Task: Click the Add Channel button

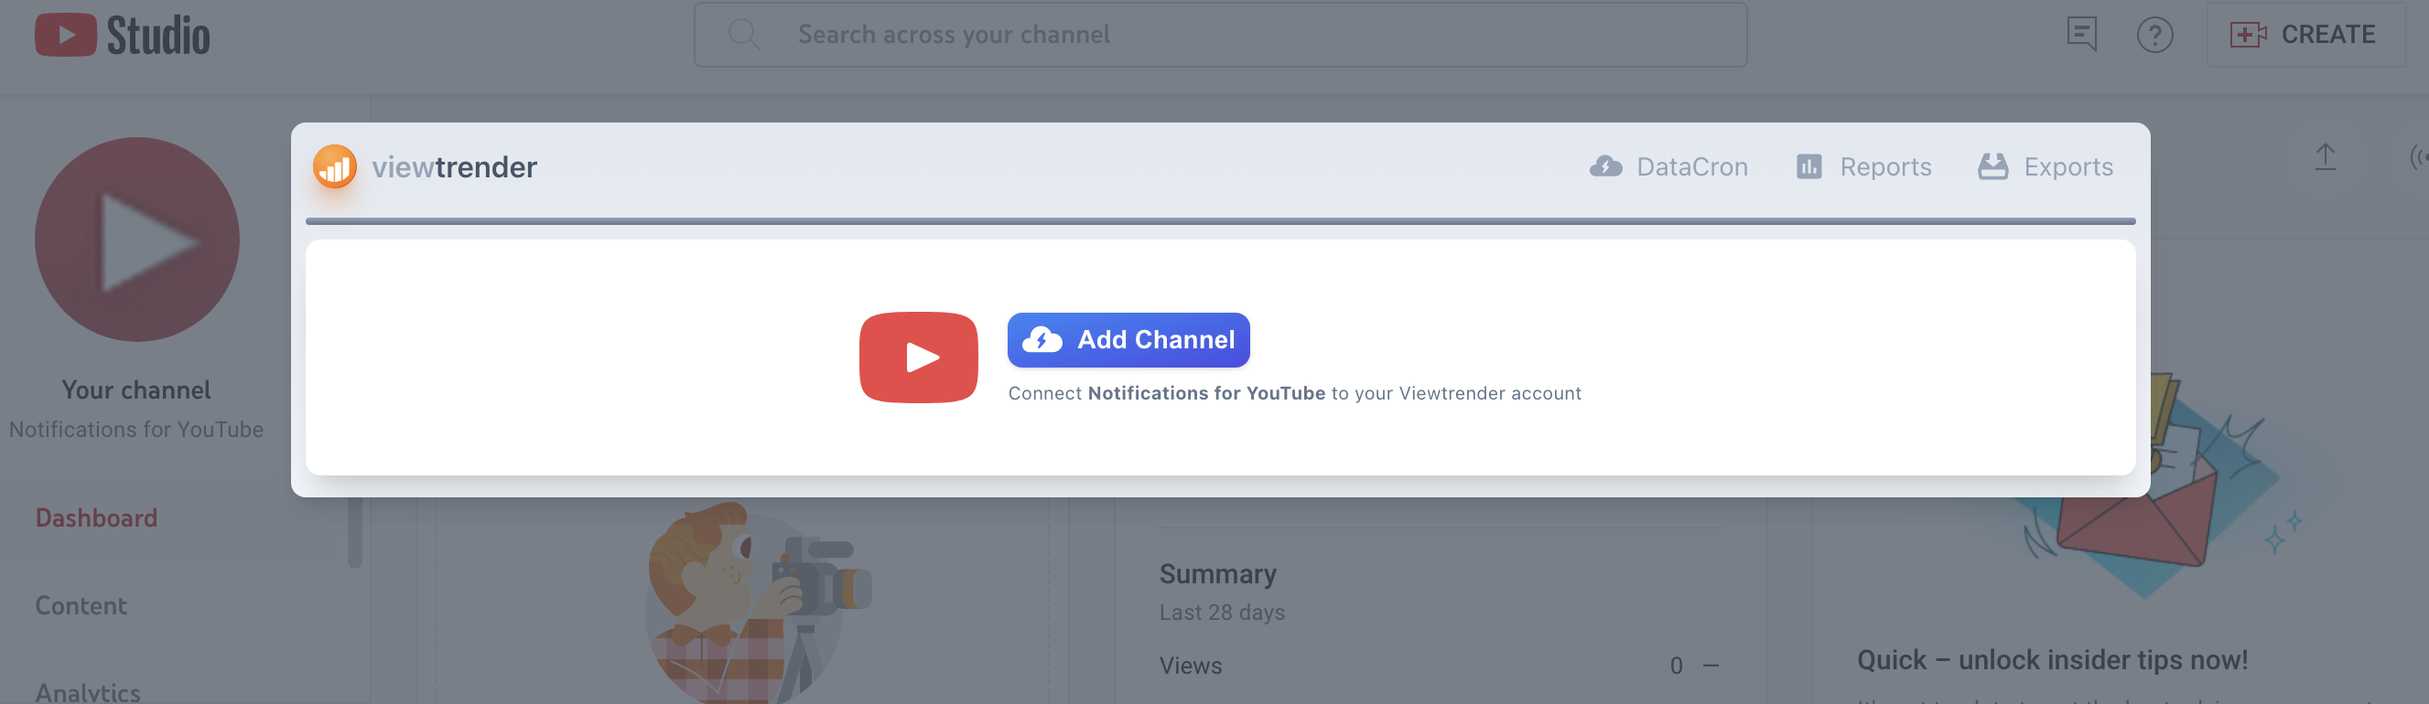Action: click(1128, 339)
